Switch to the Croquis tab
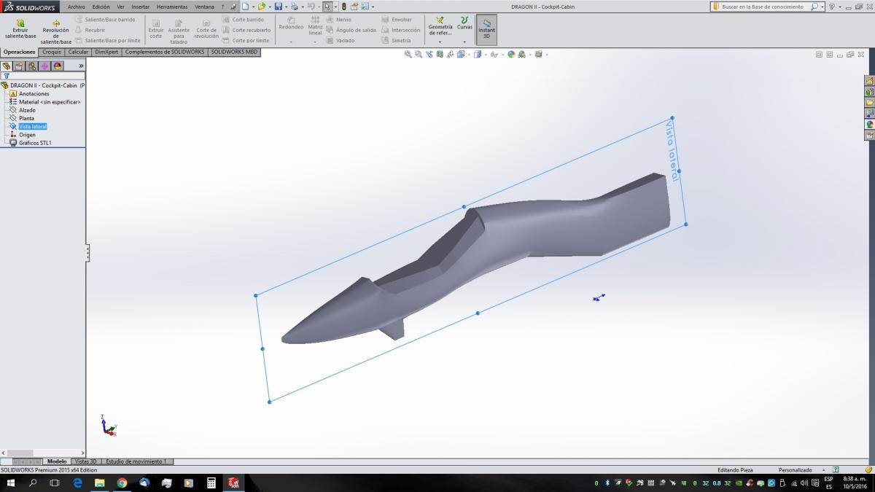Image resolution: width=875 pixels, height=492 pixels. (x=52, y=52)
